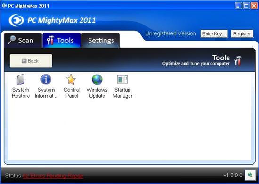Click the Enter Key button
This screenshot has height=184, width=259.
pos(214,34)
